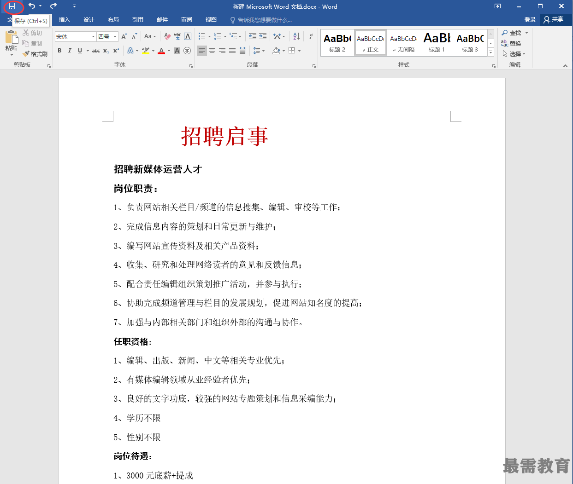The image size is (573, 484).
Task: Open the 布局 ribbon tab
Action: click(x=113, y=20)
